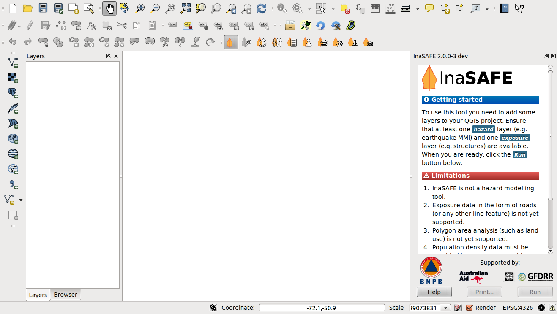Add a vector layer
This screenshot has width=557, height=314.
[x=13, y=62]
